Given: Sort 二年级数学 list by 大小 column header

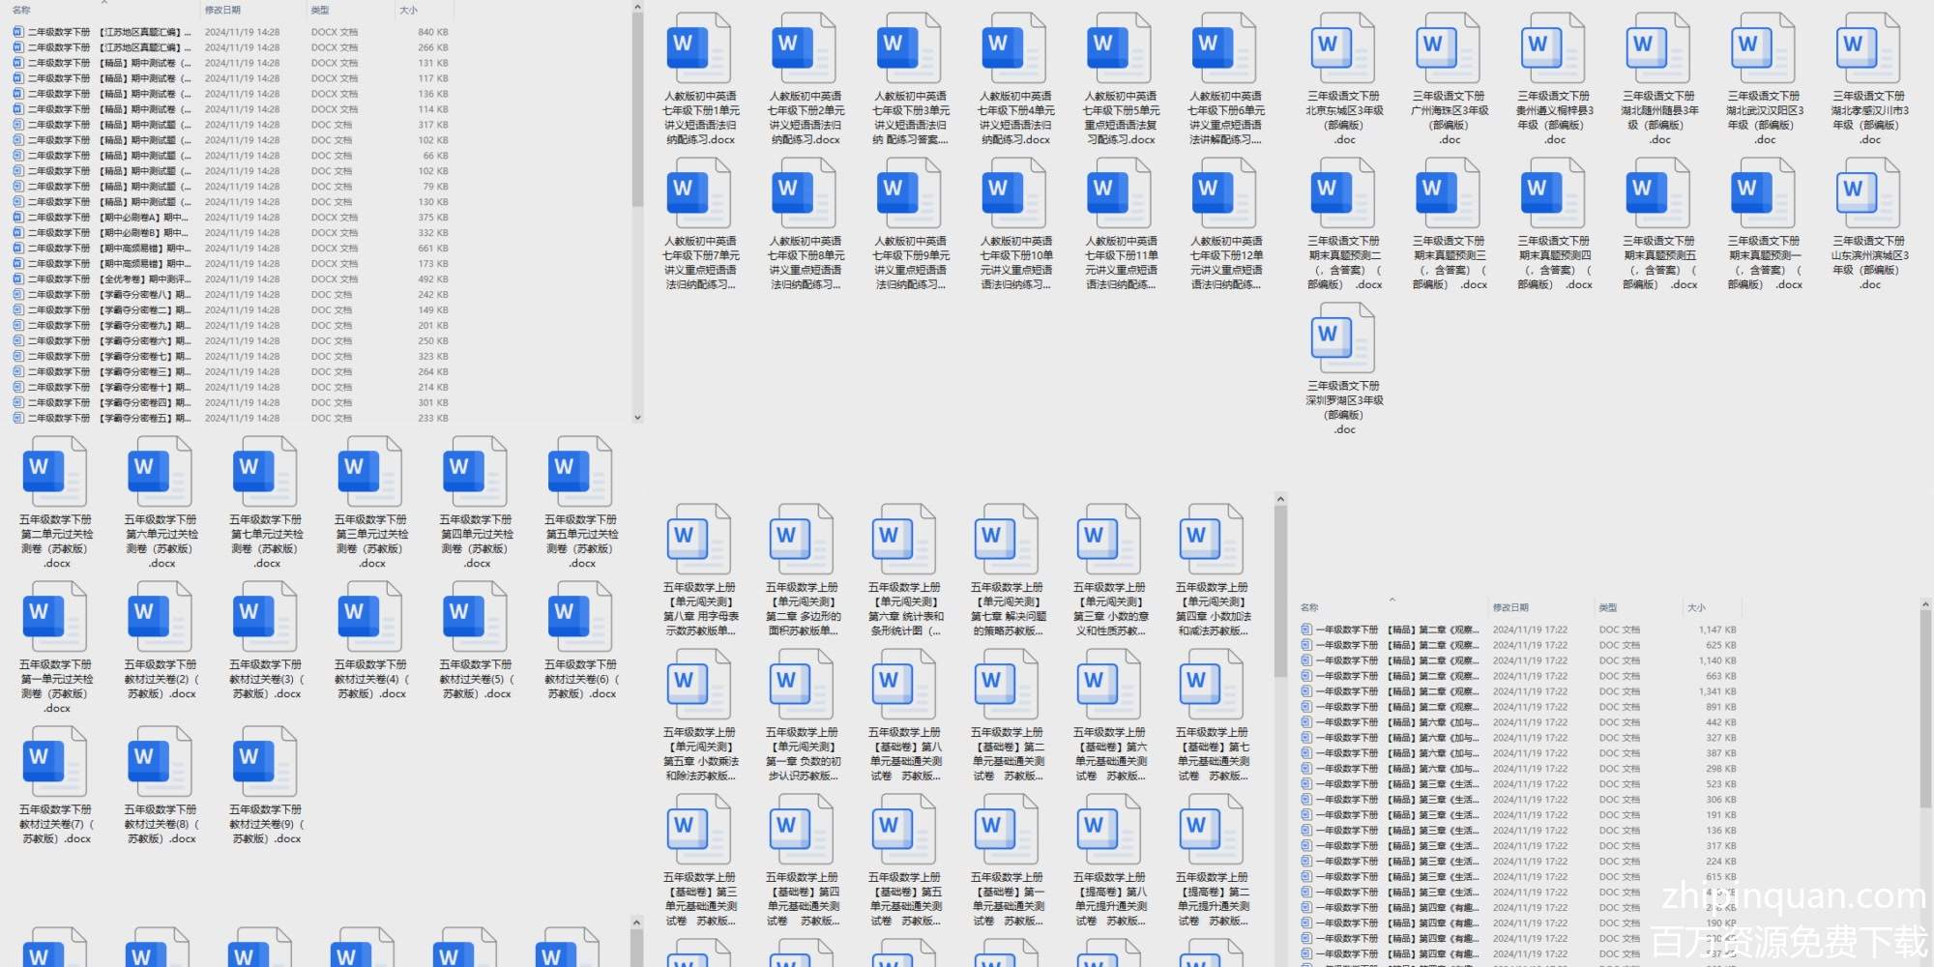Looking at the screenshot, I should tap(409, 10).
